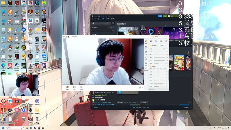Toggle the advanced shaping yellow checkbox
Viewport: 231px width, 130px height.
pos(150,66)
